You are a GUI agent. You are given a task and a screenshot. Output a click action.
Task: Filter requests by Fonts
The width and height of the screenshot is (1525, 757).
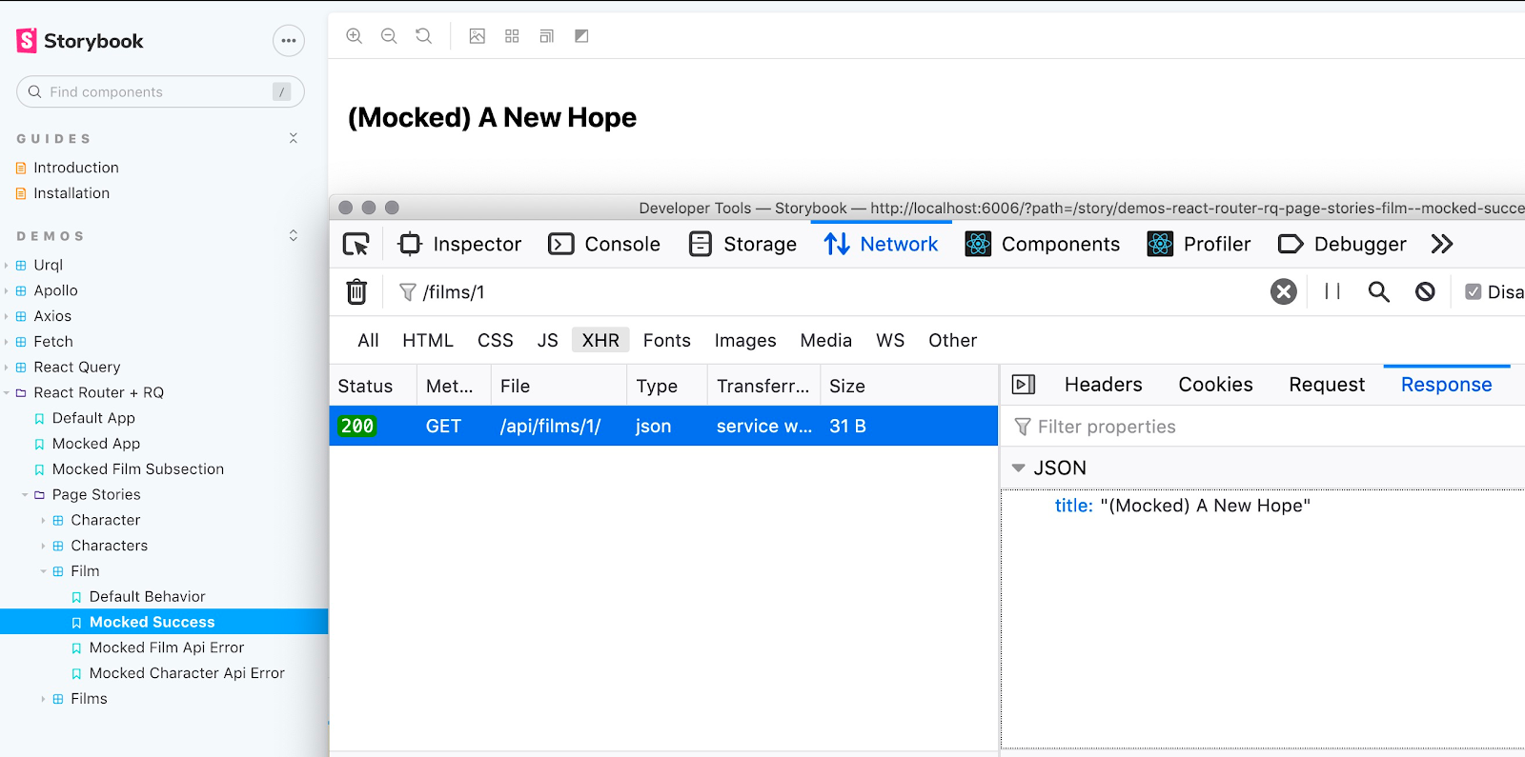[667, 340]
